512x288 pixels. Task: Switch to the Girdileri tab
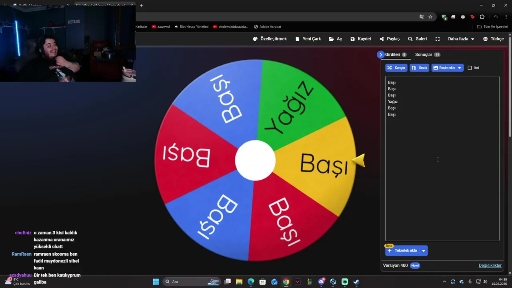396,54
